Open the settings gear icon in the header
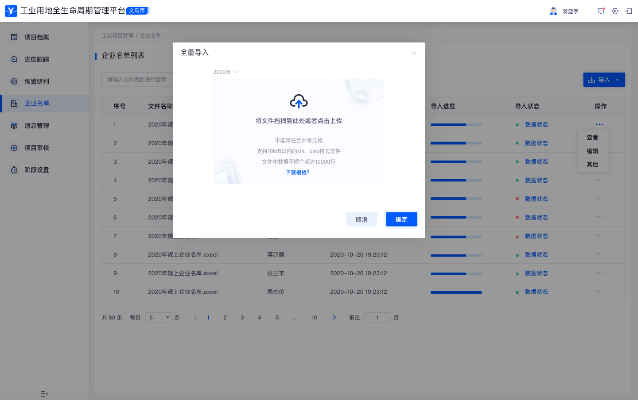 tap(615, 11)
